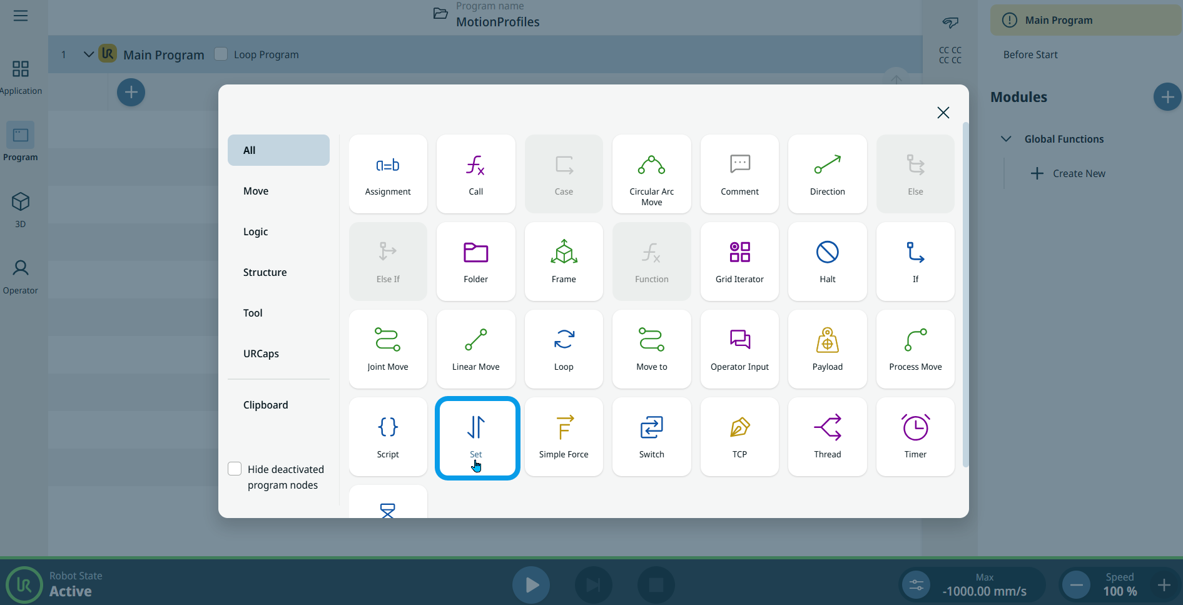Insert a Grid Iterator node
This screenshot has height=605, width=1183.
click(x=739, y=261)
